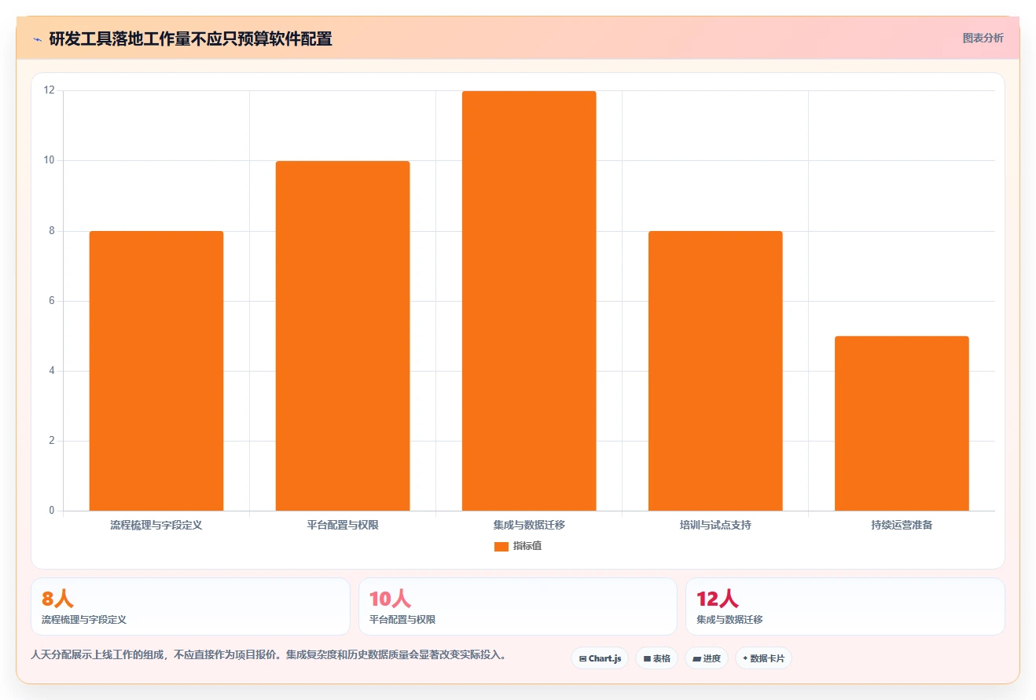
Task: Select the 进度 tag chip
Action: (x=707, y=658)
